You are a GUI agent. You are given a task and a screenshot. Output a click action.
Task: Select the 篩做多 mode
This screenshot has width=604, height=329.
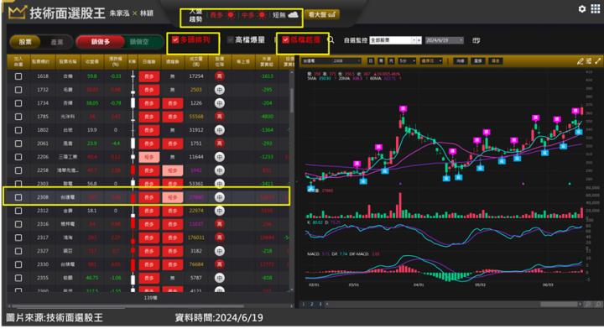pyautogui.click(x=101, y=42)
